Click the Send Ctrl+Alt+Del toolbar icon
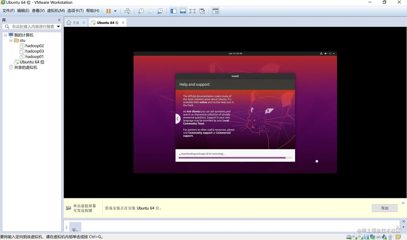The height and width of the screenshot is (240, 407). tap(127, 11)
